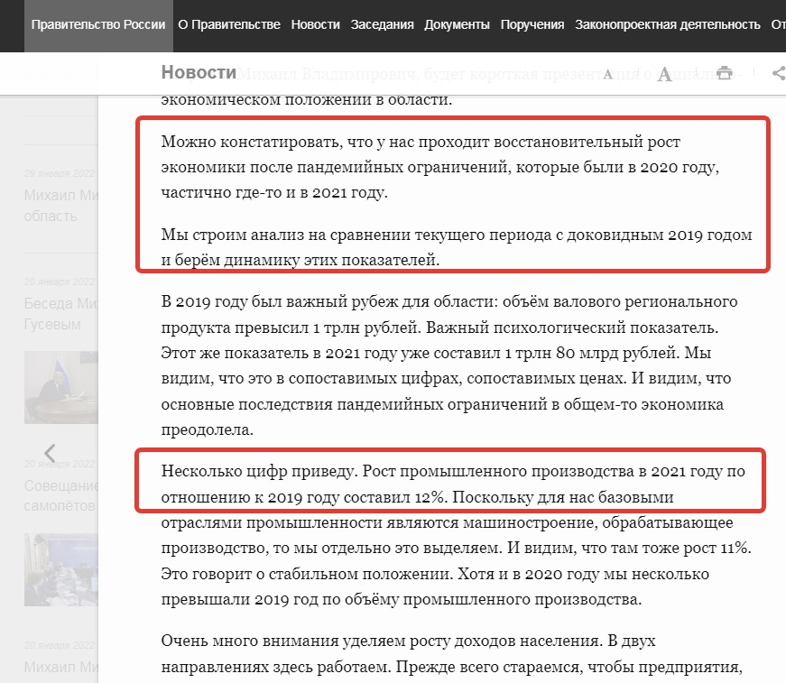The height and width of the screenshot is (683, 786).
Task: Click the Новости heading above the article
Action: pos(199,73)
